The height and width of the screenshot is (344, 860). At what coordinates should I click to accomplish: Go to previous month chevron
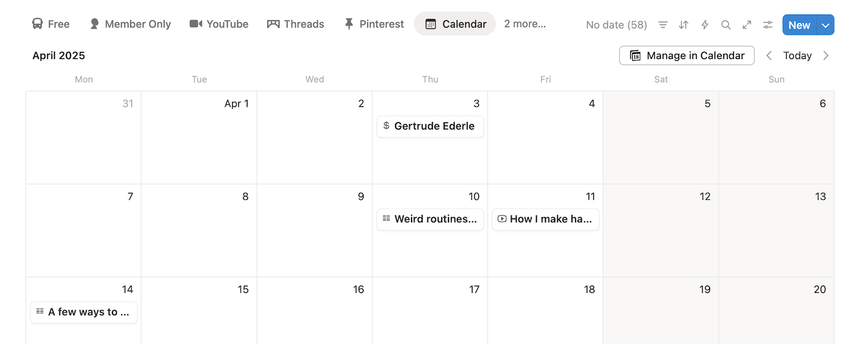tap(769, 55)
